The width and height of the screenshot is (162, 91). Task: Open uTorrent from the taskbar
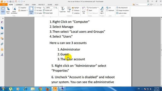tap(10, 89)
